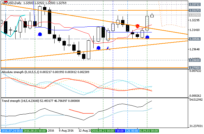This screenshot has width=204, height=134.
Task: Select the 2016.08.01 00:00 date marker
Action: tap(35, 131)
